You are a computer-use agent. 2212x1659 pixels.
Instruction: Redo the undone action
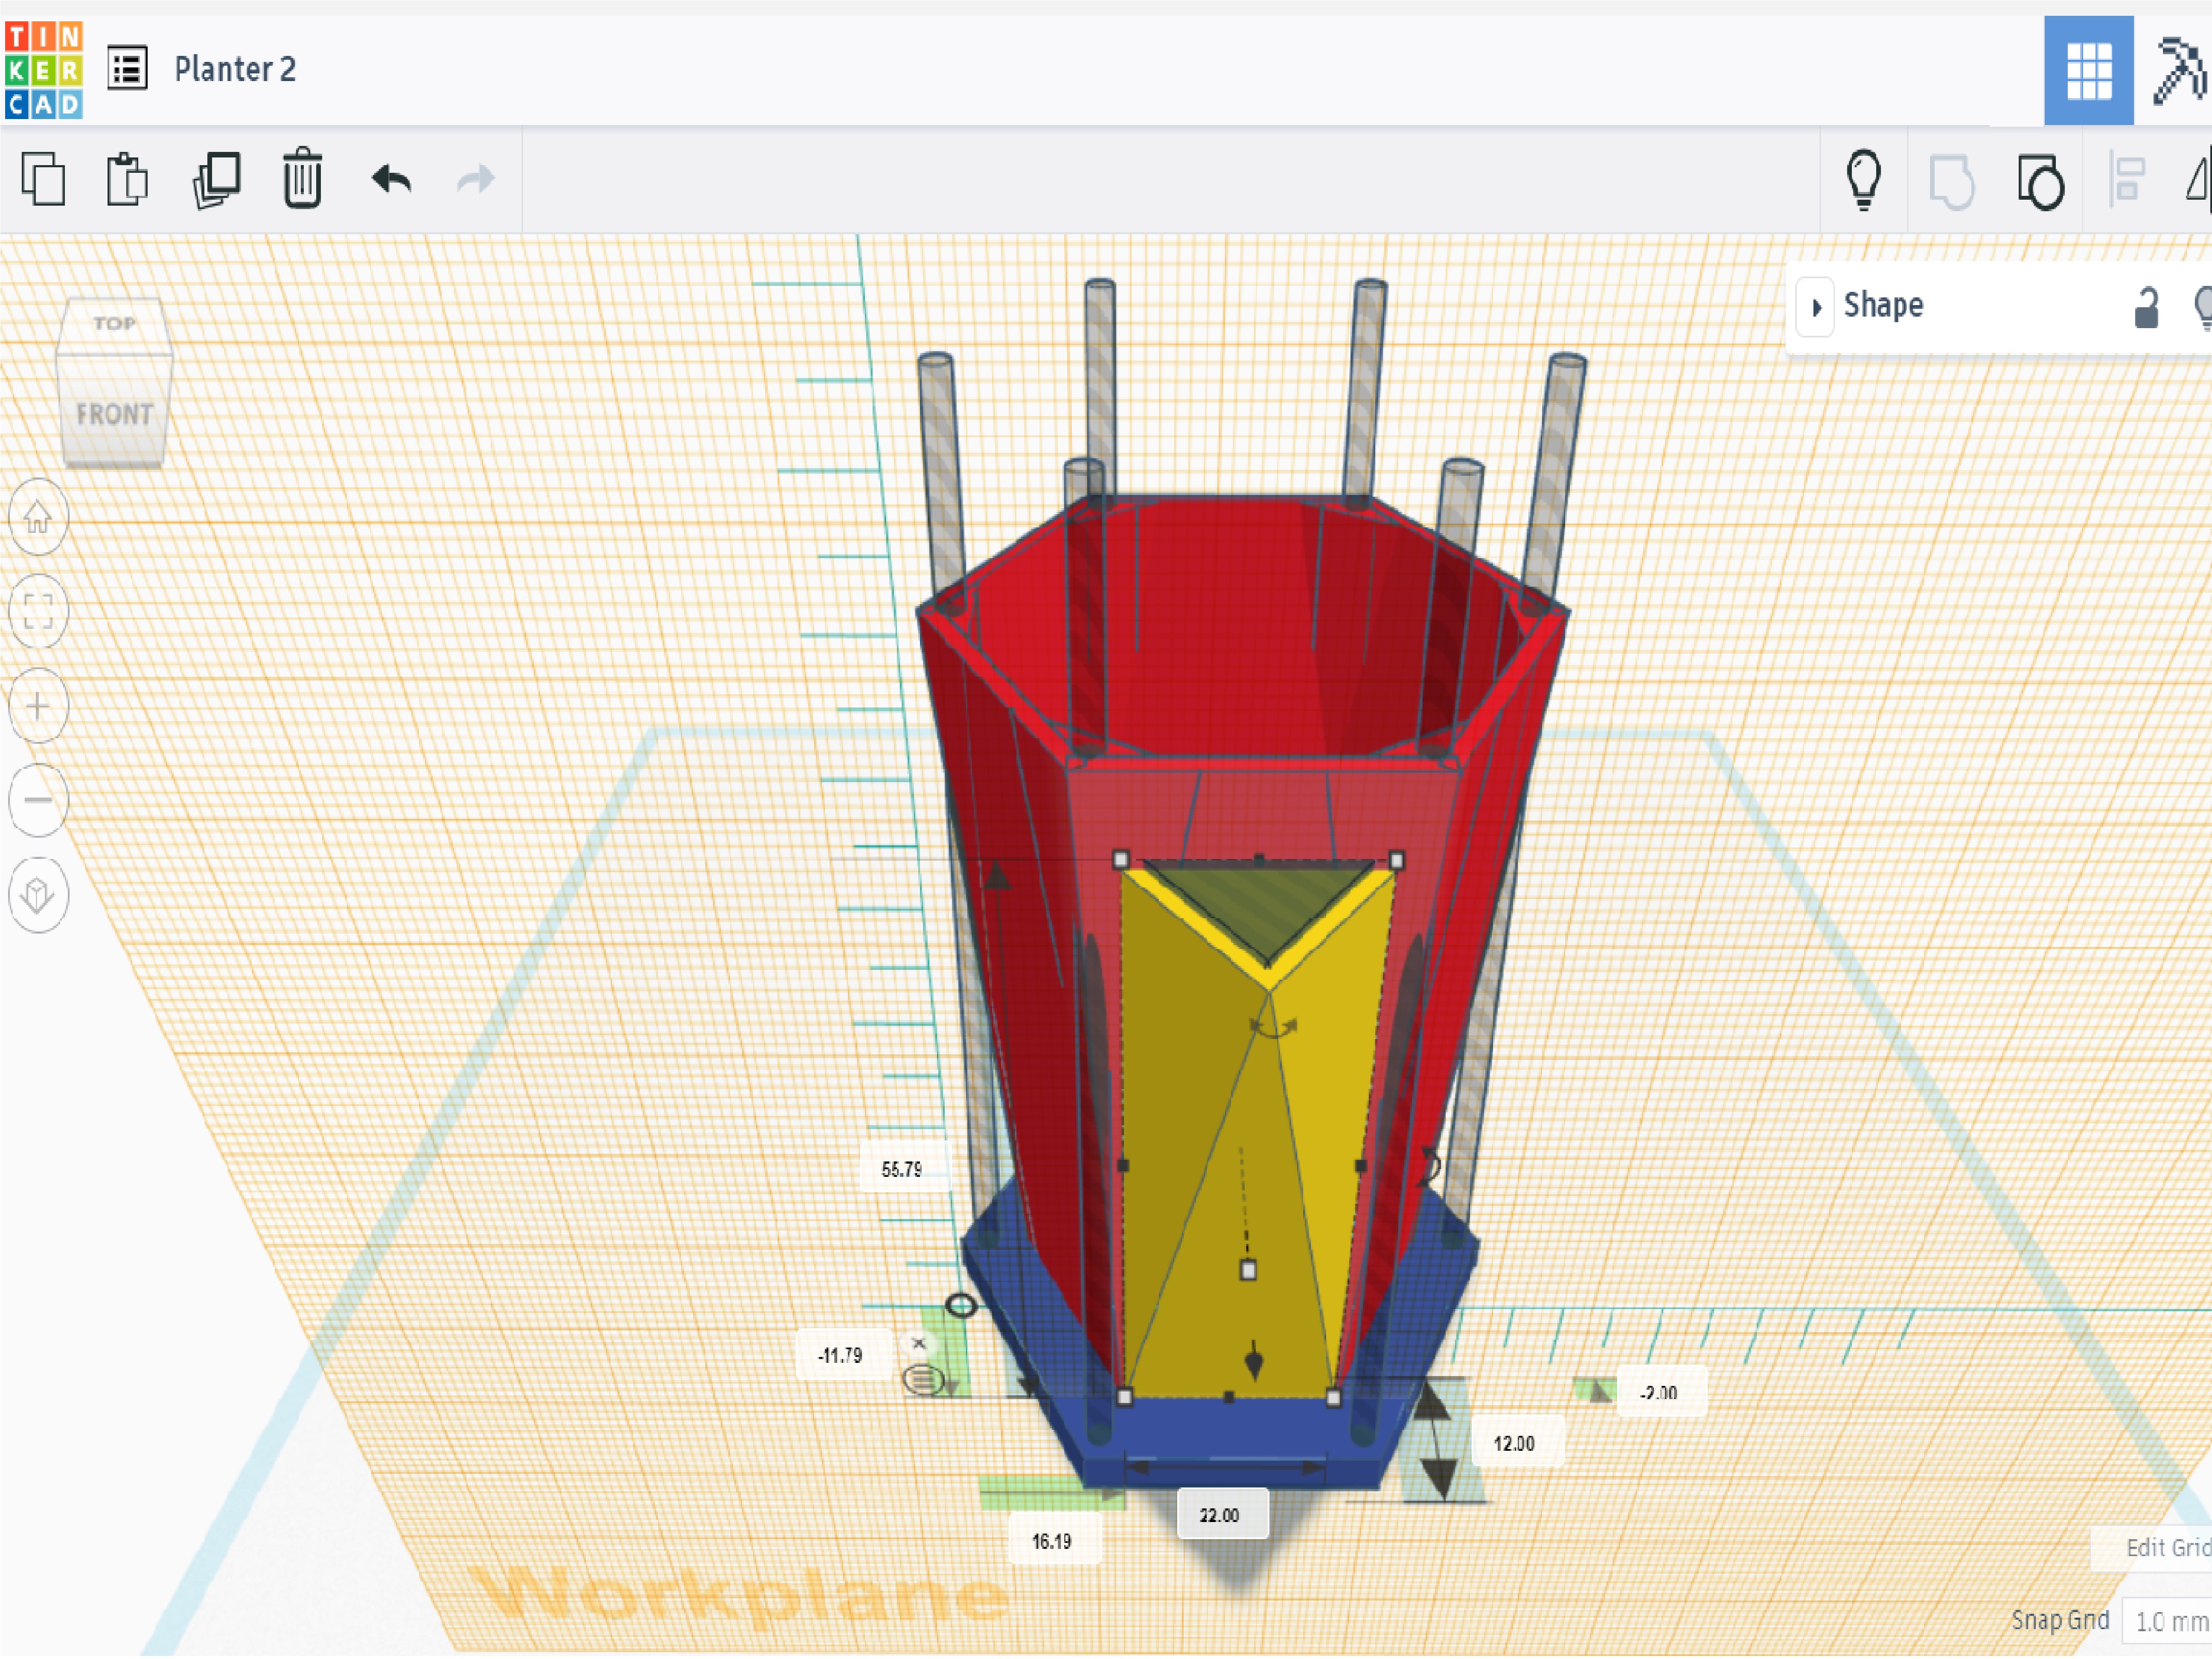pos(476,180)
